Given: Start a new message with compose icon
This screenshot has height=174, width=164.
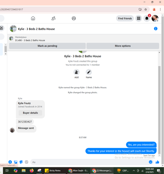Looking at the screenshot, I should (x=1, y=28).
